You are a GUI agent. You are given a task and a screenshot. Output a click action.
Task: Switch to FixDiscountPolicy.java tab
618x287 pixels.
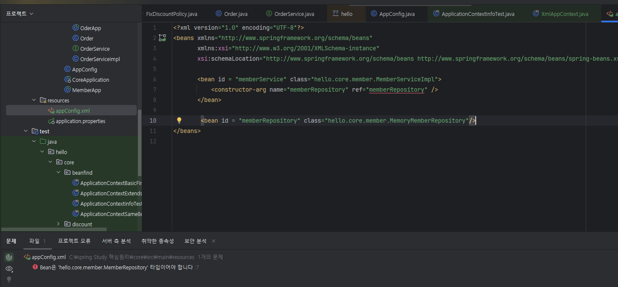click(171, 14)
